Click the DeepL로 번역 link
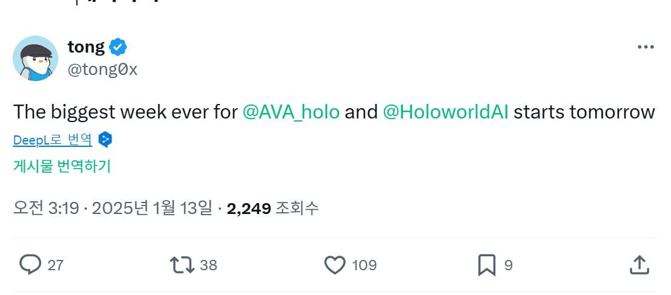Viewport: 671px width, 295px height. 52,140
